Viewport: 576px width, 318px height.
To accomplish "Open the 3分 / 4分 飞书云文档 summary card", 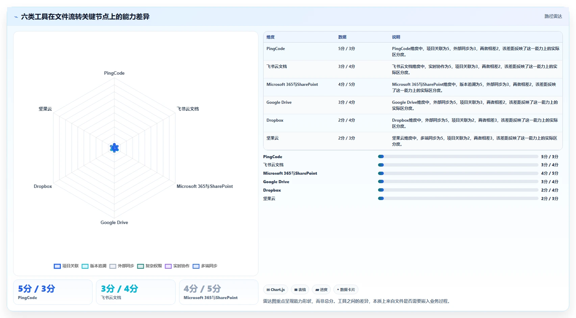I will tap(135, 292).
